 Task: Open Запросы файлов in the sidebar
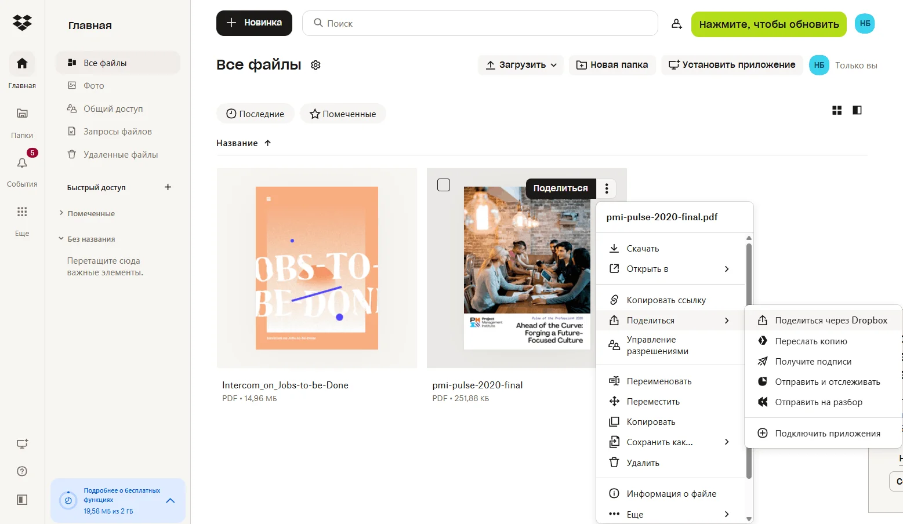point(118,132)
